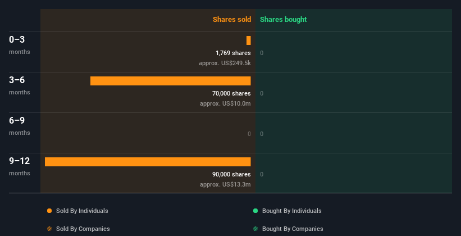Click the 3–6 months row label

[x=20, y=85]
